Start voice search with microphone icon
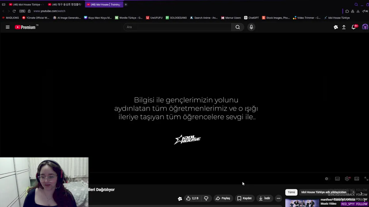 251,27
